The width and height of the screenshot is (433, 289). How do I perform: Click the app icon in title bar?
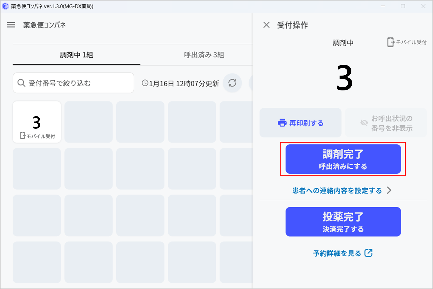click(x=5, y=6)
